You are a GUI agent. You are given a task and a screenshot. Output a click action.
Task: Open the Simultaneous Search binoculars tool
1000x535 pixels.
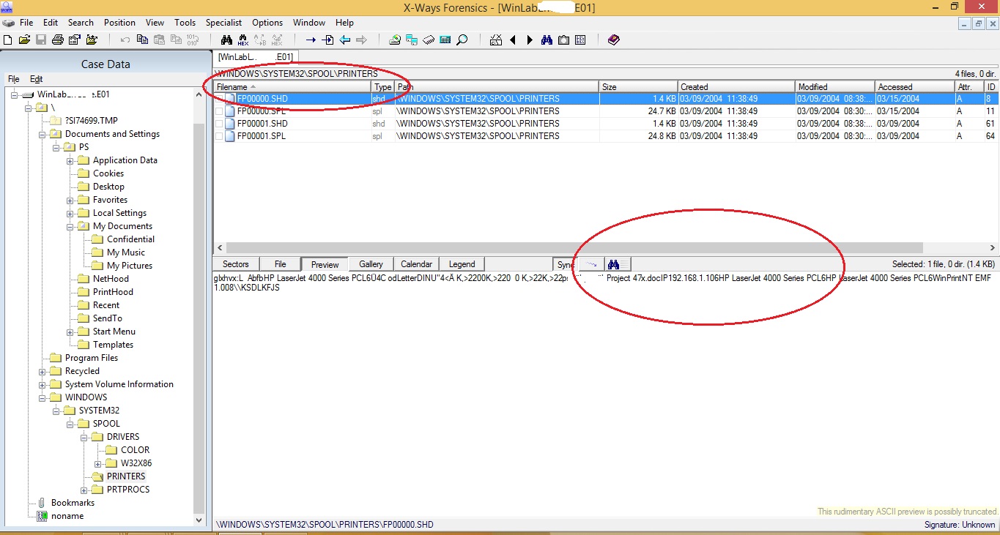547,40
